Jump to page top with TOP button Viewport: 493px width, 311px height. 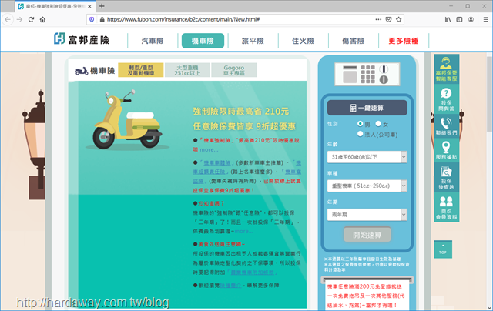tap(443, 249)
